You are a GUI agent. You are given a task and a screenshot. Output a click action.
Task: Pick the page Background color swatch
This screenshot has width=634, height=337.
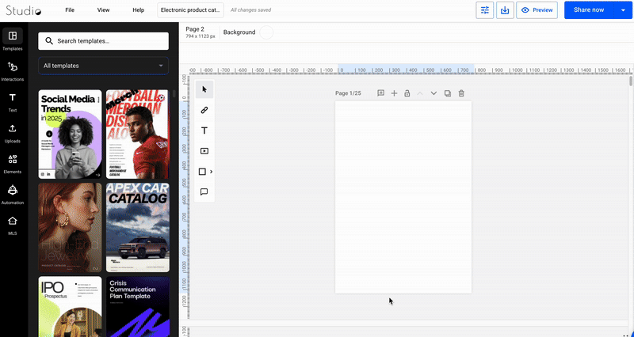(x=266, y=32)
